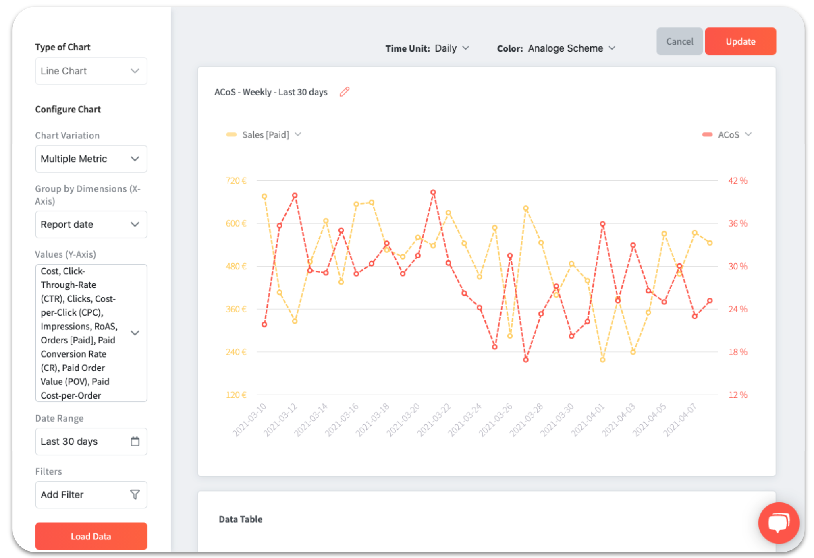Click the Load Data button
Image resolution: width=814 pixels, height=558 pixels.
click(91, 536)
